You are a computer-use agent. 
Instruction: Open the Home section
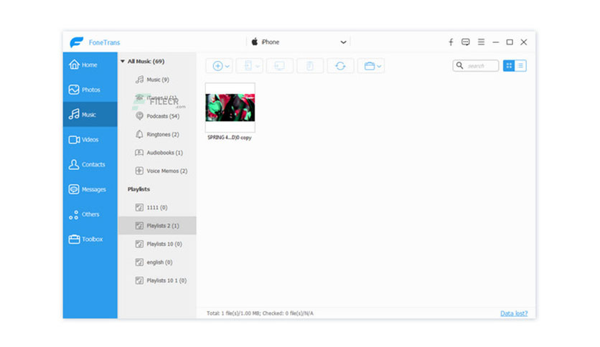tap(90, 65)
